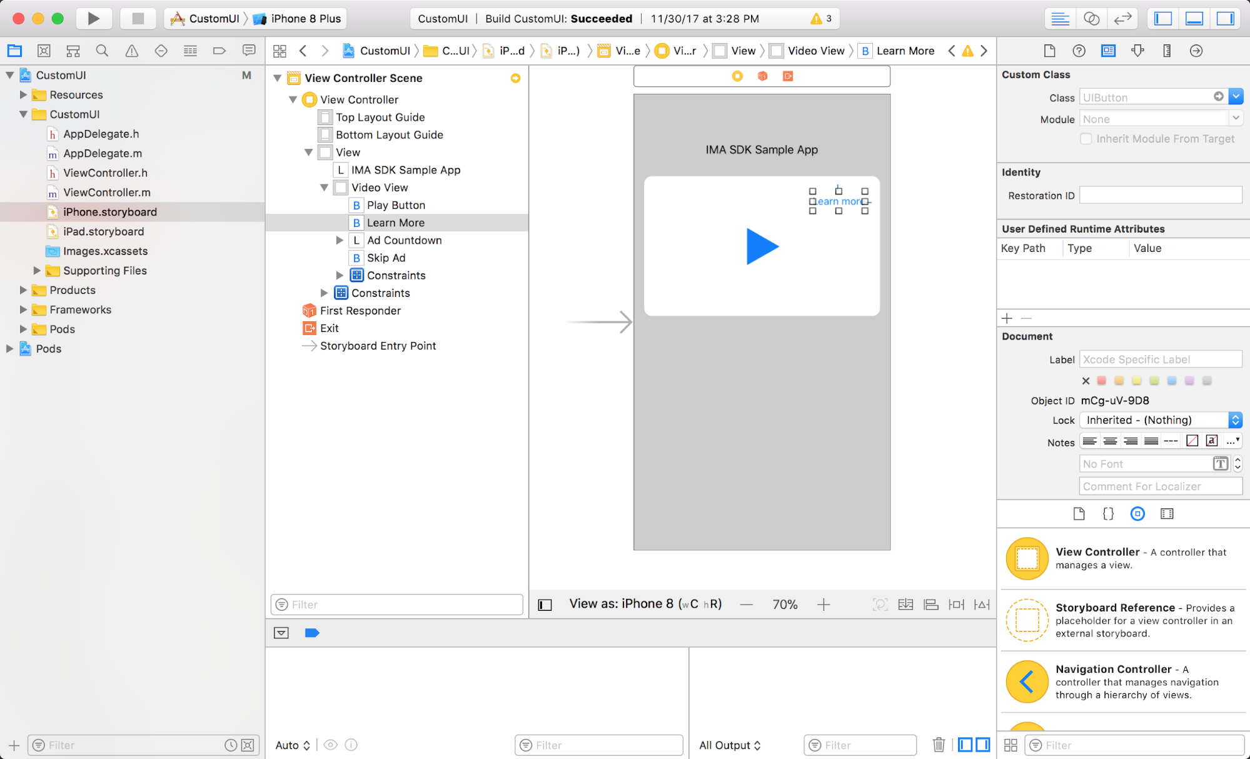1250x759 pixels.
Task: Expand the Ad Countdown tree item
Action: click(x=340, y=240)
